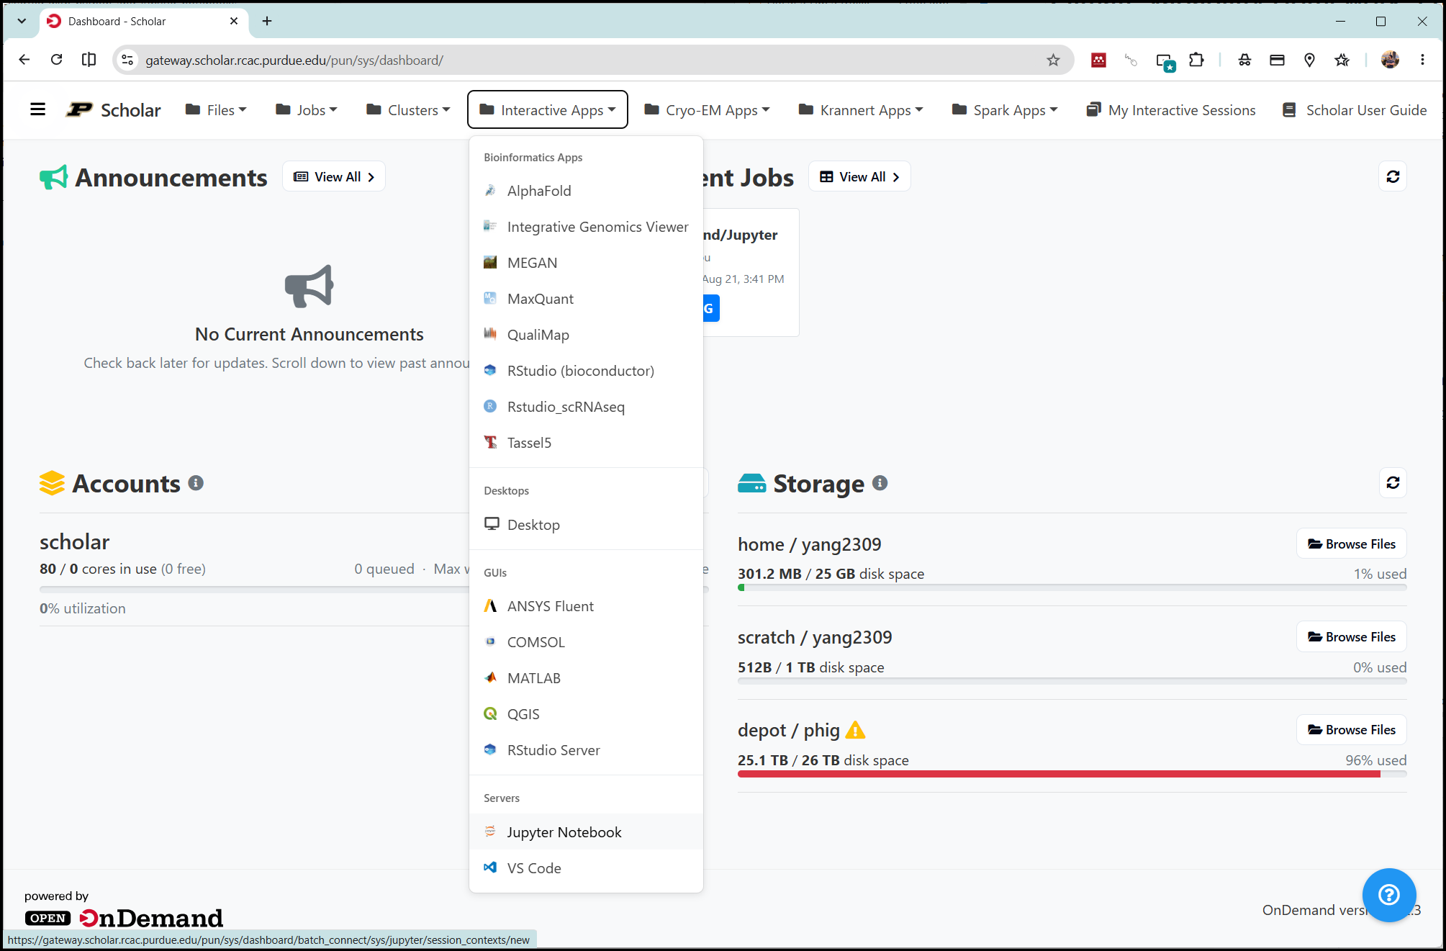1446x951 pixels.
Task: Open My Interactive Sessions
Action: click(1171, 110)
